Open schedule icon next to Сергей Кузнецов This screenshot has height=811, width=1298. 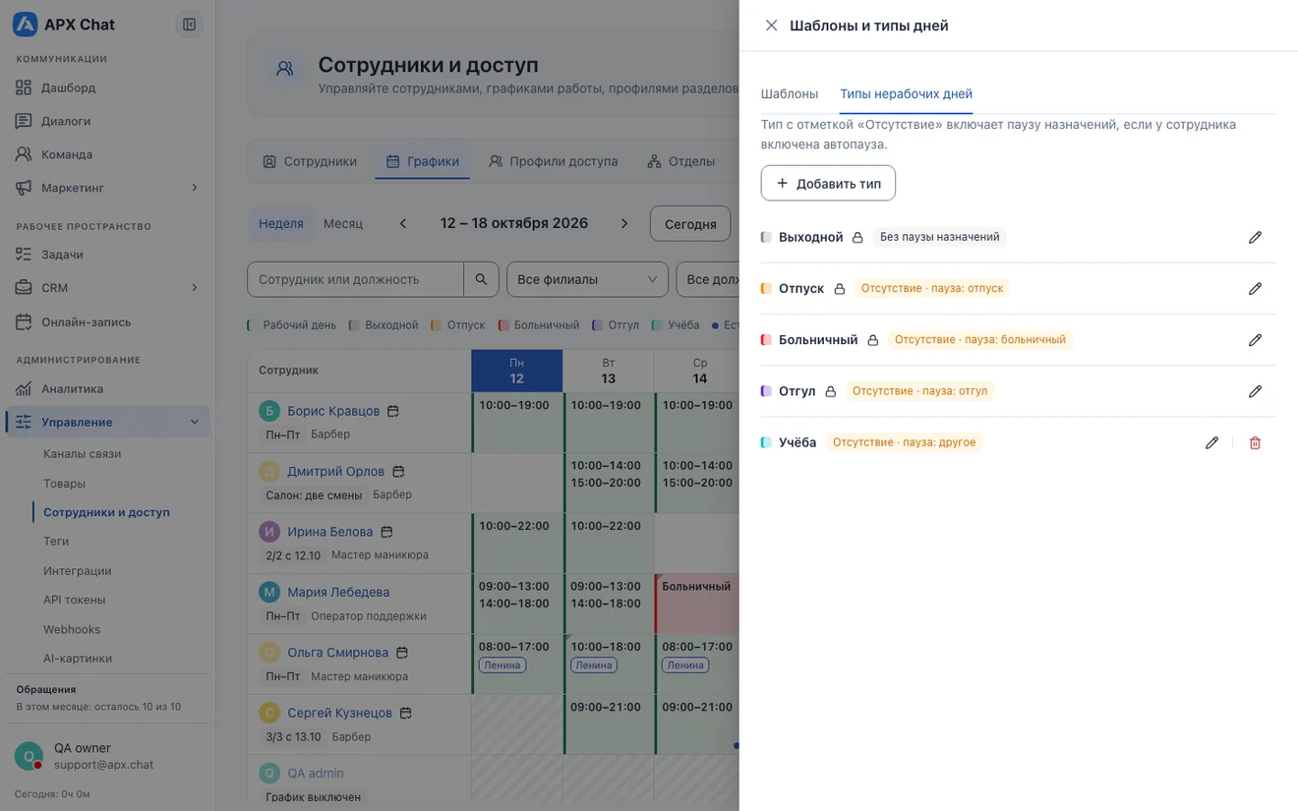(405, 713)
